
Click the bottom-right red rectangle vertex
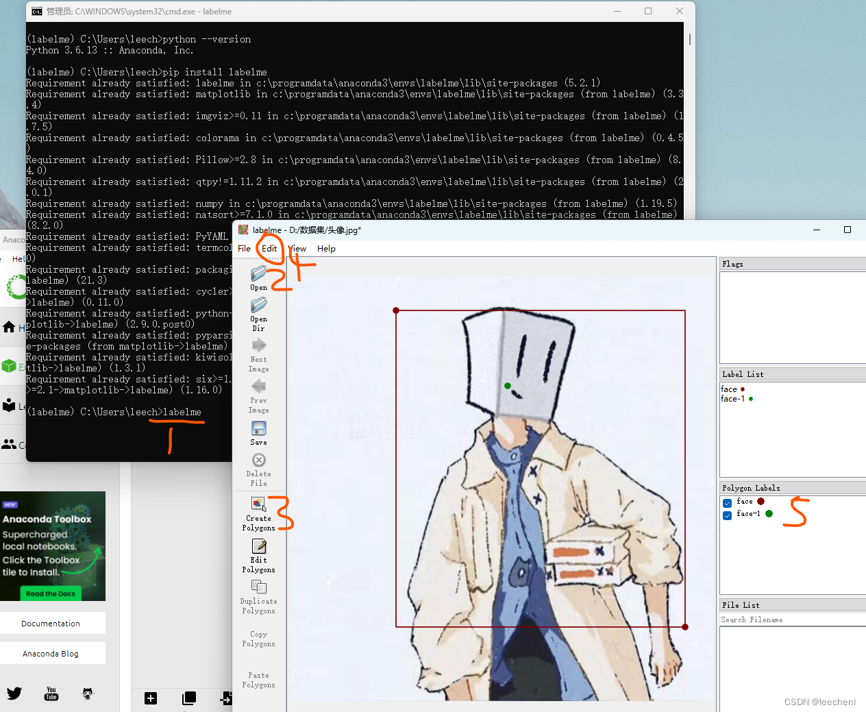685,626
